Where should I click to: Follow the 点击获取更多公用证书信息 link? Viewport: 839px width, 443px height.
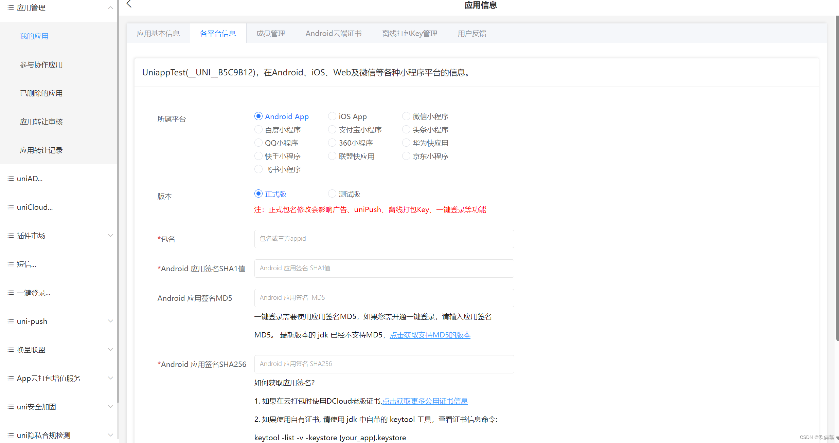[425, 401]
